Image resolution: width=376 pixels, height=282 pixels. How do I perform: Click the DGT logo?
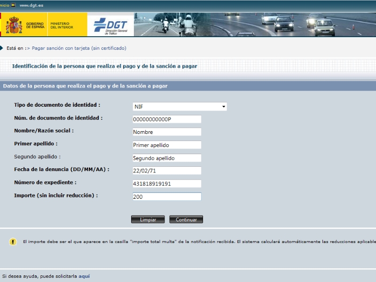point(110,26)
